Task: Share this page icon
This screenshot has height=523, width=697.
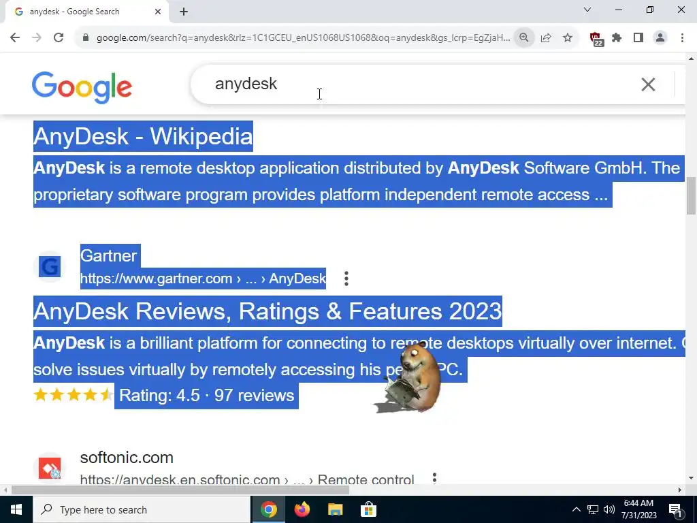Action: coord(546,37)
